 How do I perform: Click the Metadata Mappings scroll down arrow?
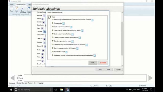coord(122,66)
